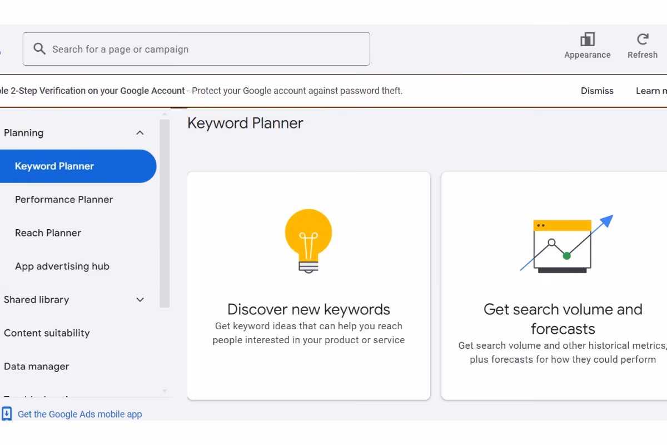Click the Planning section label

coord(23,132)
